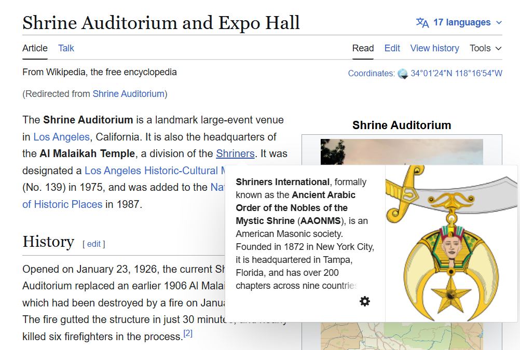This screenshot has width=520, height=350.
Task: Open the infobox location map
Action: 402,336
